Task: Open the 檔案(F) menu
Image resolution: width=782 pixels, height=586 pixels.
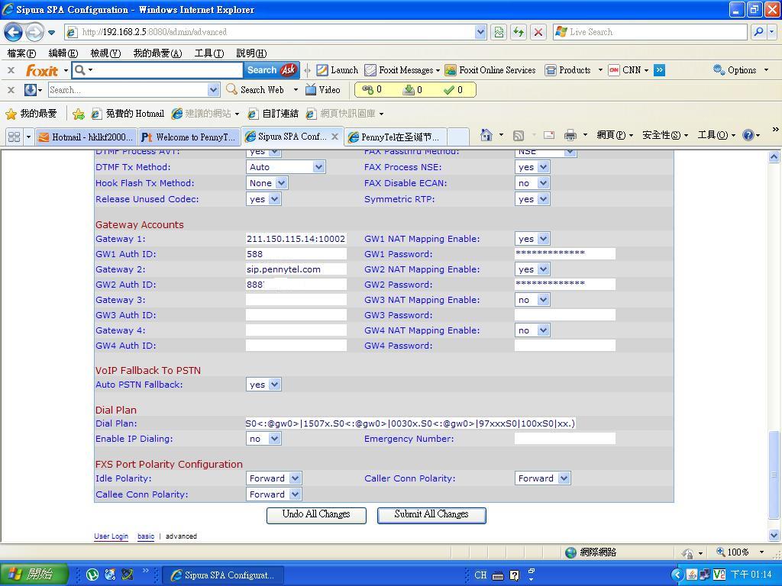Action: coord(21,53)
